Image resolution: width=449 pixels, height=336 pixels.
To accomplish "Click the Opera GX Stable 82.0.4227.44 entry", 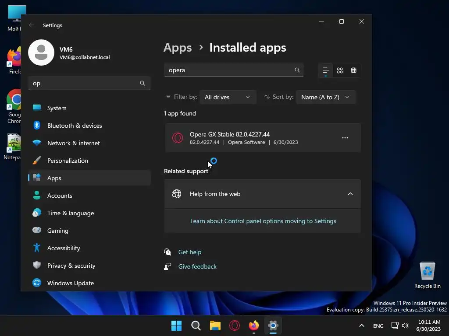I will click(x=263, y=138).
